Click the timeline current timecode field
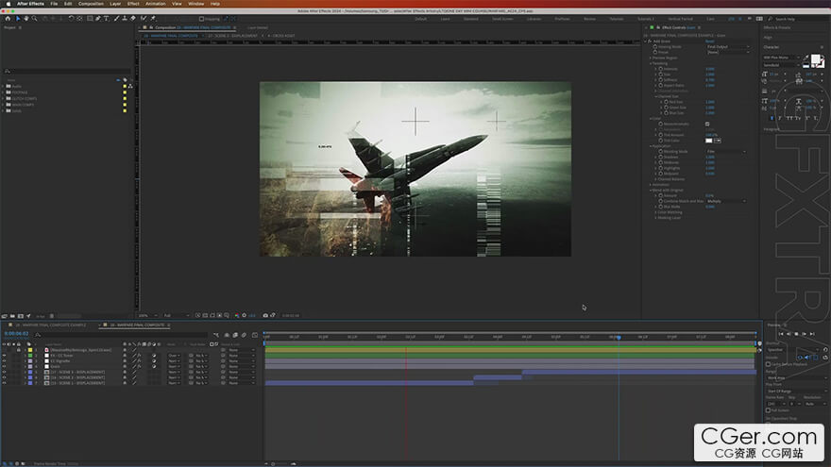This screenshot has width=831, height=467. (17, 333)
